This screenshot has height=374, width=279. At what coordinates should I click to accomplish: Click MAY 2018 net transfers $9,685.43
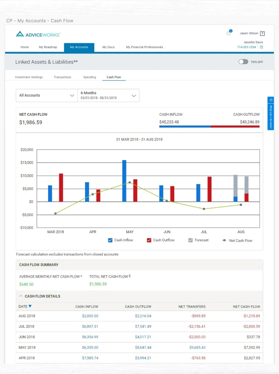pos(197,347)
